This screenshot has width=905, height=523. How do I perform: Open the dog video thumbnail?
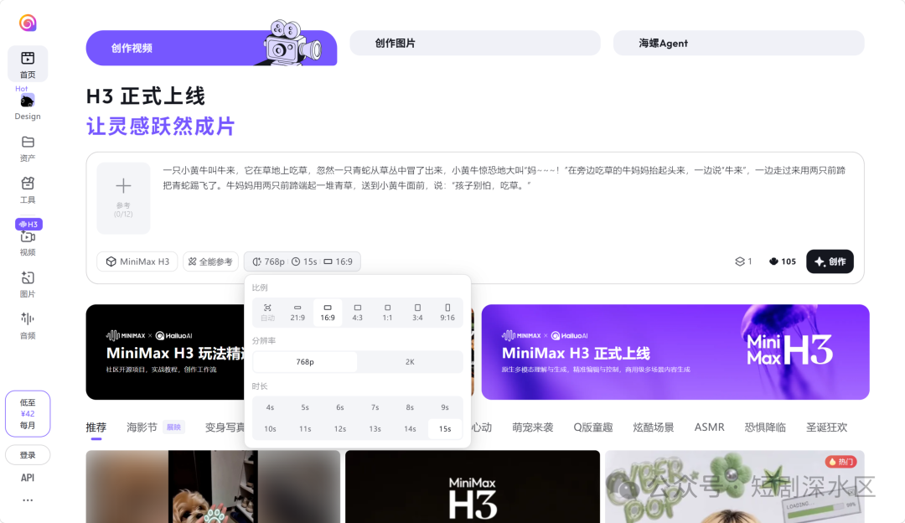(213, 487)
